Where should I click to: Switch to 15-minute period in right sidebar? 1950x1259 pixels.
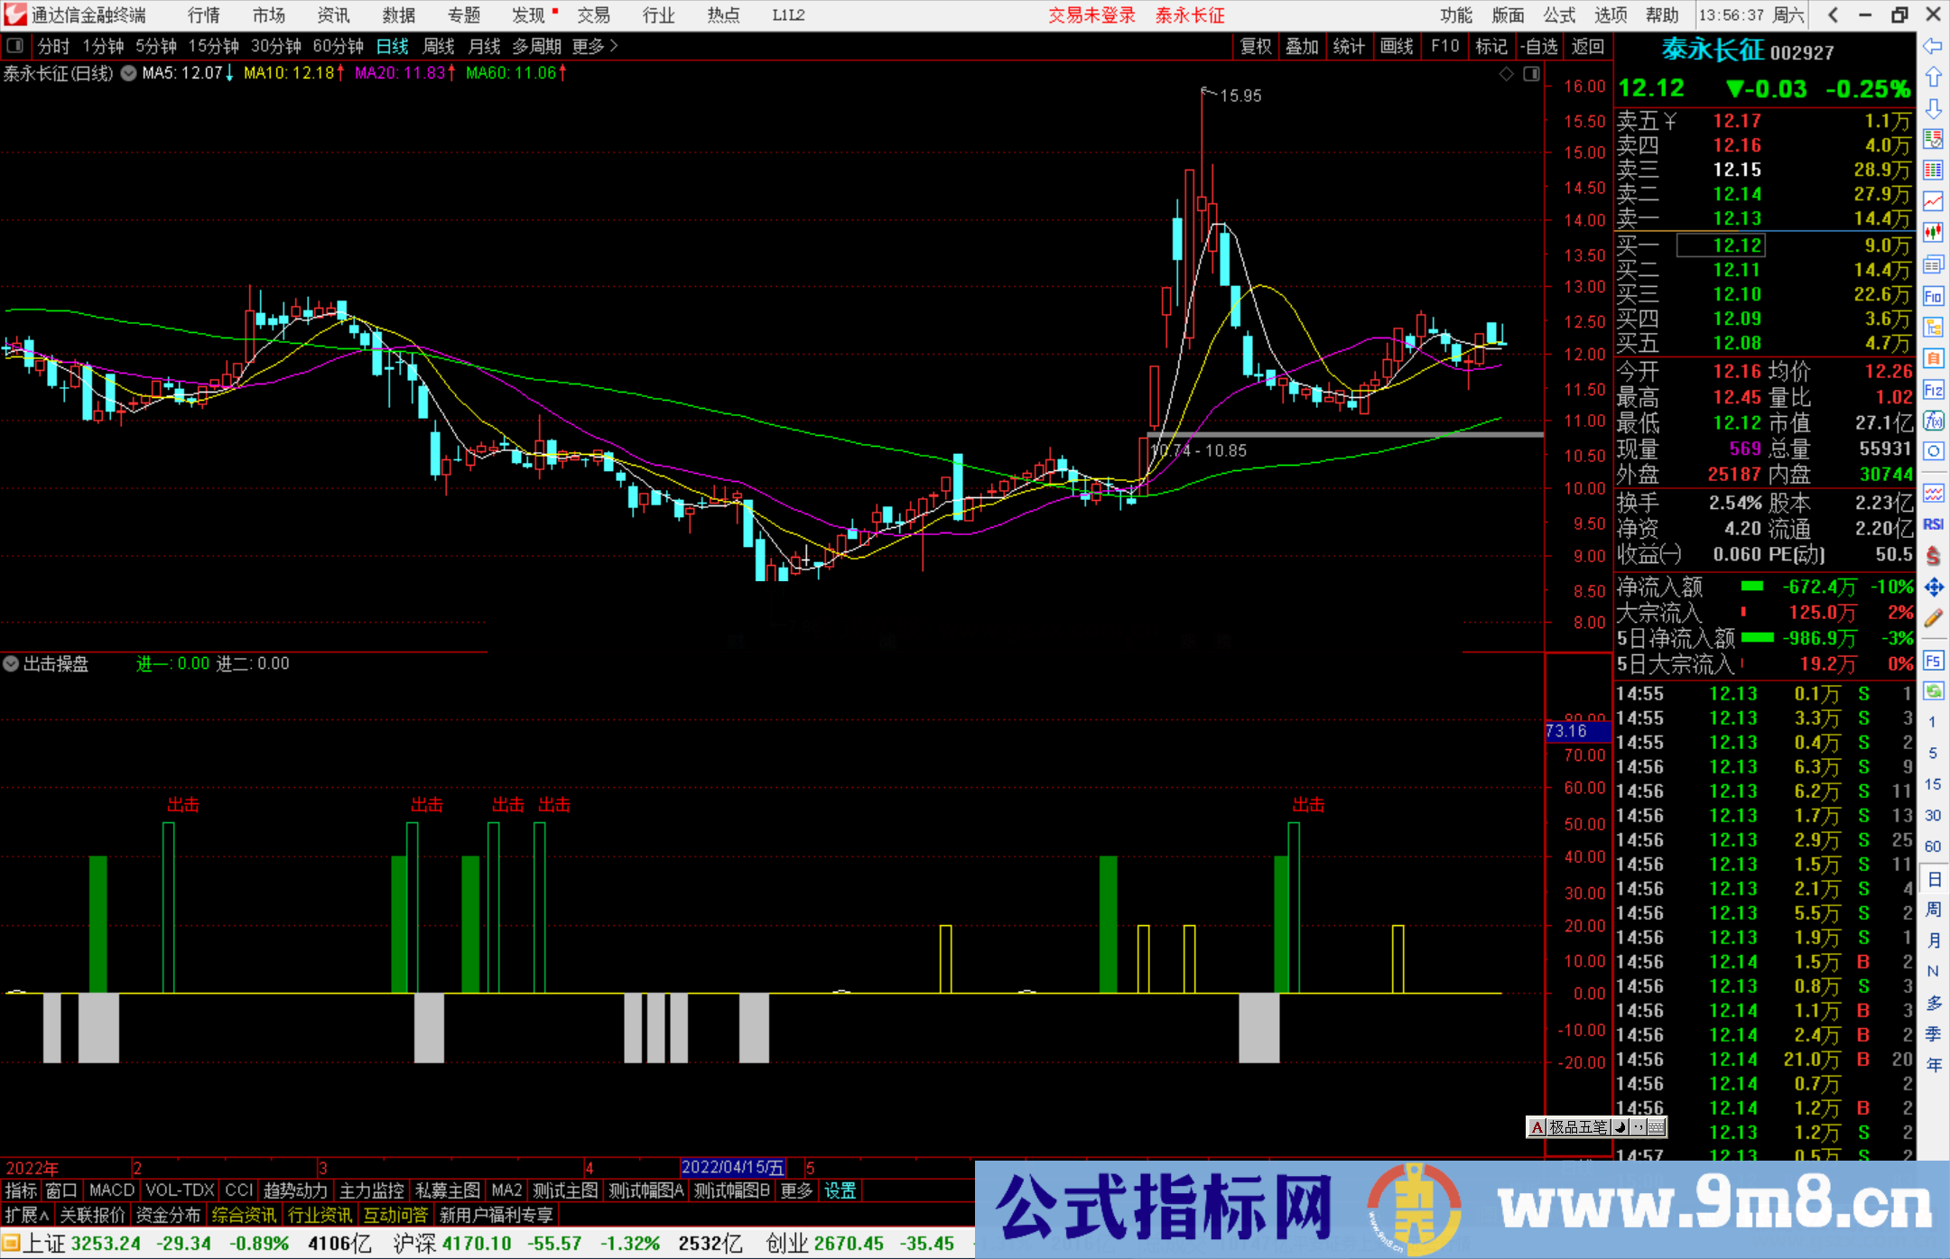1933,784
